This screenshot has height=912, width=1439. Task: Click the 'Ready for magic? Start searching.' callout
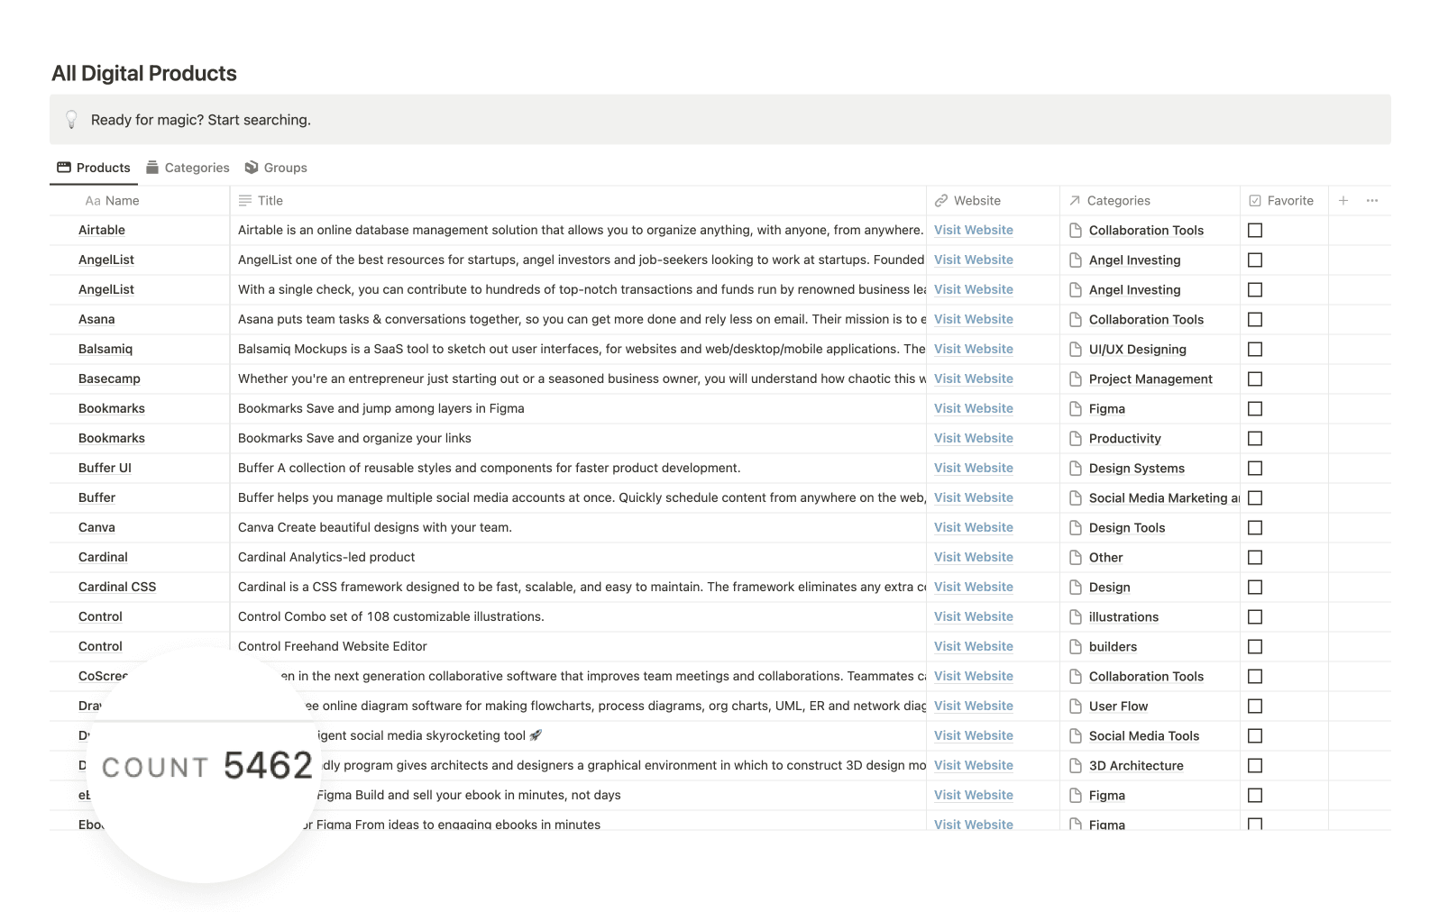coord(720,120)
